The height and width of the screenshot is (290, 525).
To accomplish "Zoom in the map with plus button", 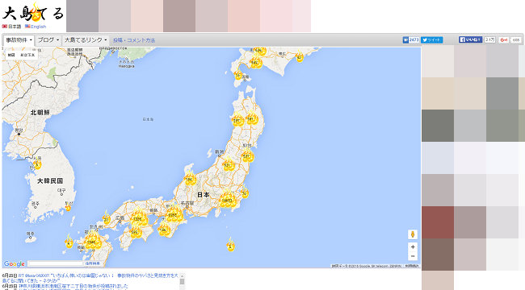I will point(413,246).
